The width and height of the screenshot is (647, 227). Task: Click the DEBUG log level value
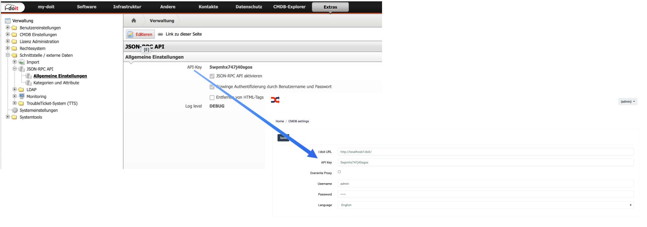pyautogui.click(x=217, y=106)
